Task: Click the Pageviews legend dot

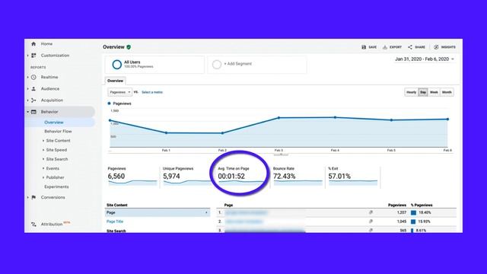Action: click(109, 104)
